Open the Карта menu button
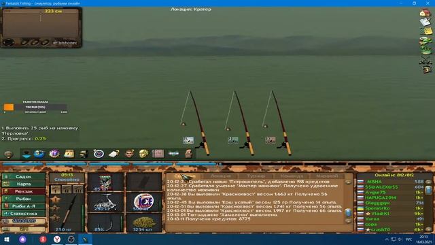 tap(24, 184)
